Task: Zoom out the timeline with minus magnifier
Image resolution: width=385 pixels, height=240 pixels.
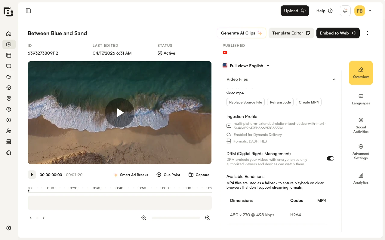Action: point(144,218)
